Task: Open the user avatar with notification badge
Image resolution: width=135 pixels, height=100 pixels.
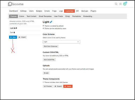Action: (125, 4)
